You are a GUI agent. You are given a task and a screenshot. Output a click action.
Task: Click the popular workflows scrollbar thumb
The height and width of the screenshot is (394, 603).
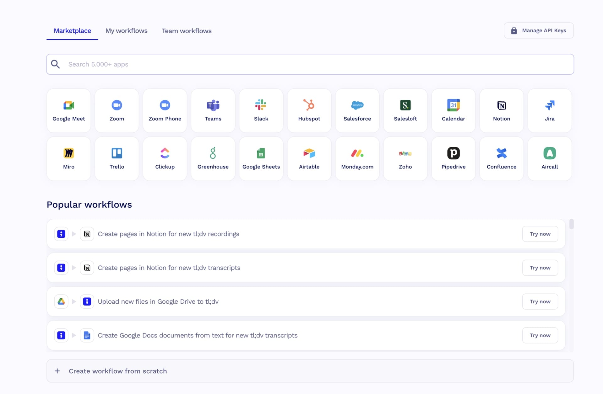571,224
